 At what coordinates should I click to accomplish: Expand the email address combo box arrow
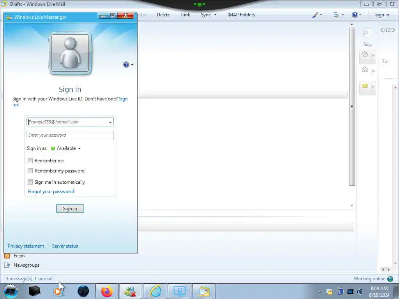[x=110, y=122]
